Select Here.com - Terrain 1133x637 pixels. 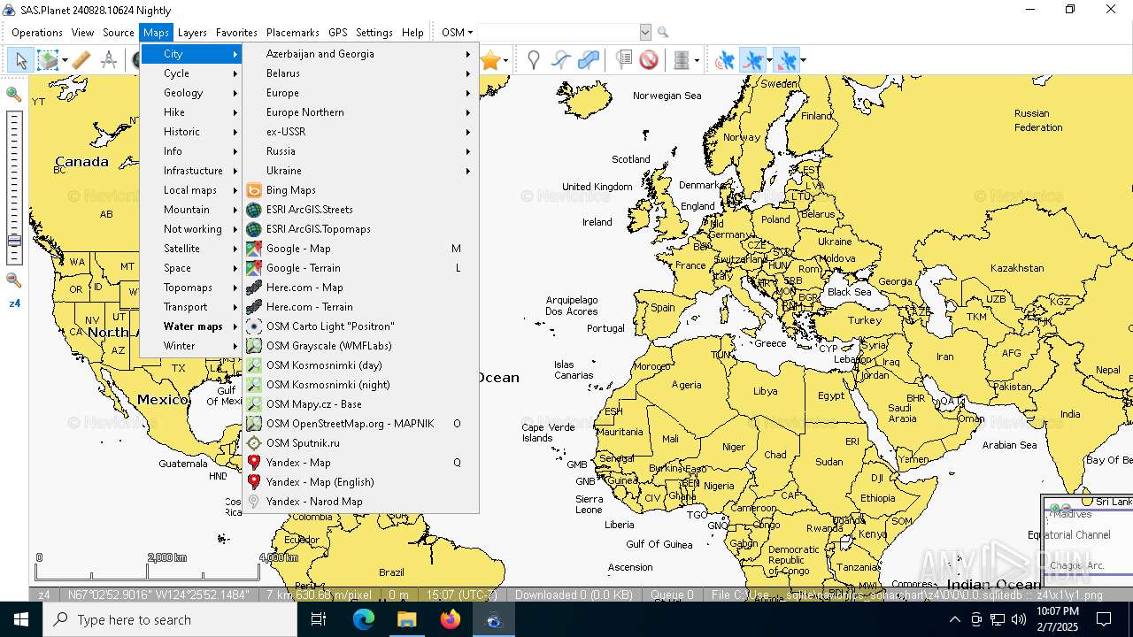coord(360,307)
